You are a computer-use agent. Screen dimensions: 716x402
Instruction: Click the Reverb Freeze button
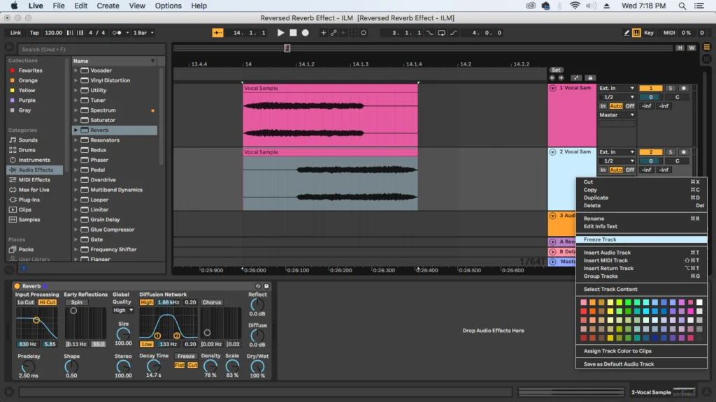tap(186, 357)
